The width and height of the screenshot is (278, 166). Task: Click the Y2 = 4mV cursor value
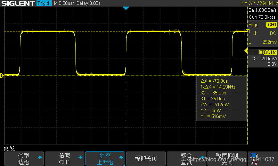click(211, 110)
